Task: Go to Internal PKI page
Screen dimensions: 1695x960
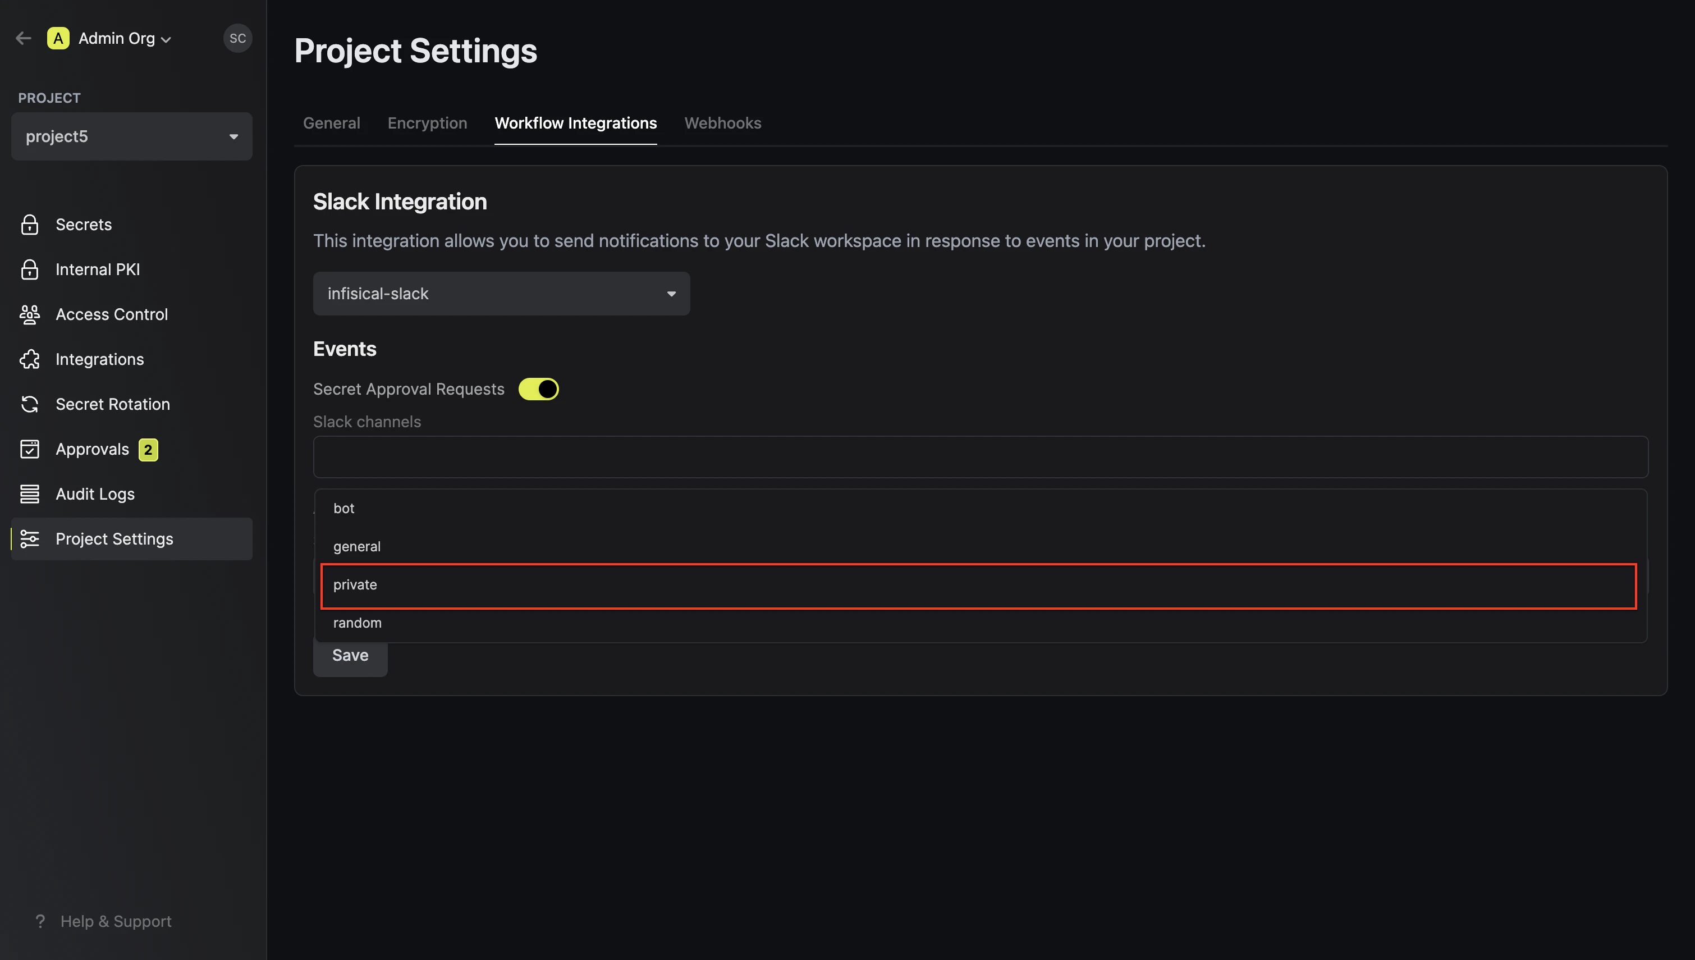Action: click(x=98, y=269)
